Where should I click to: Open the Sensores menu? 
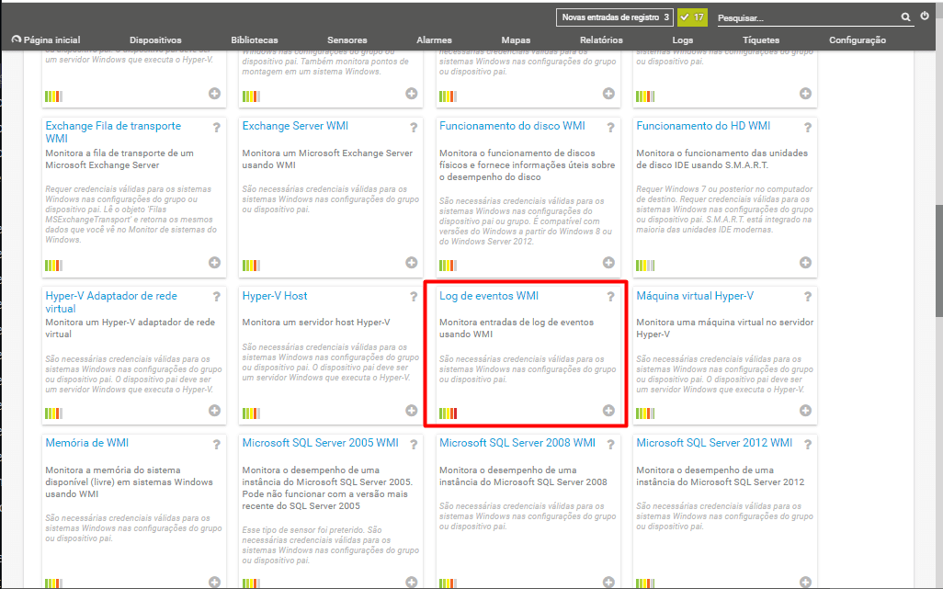click(347, 40)
